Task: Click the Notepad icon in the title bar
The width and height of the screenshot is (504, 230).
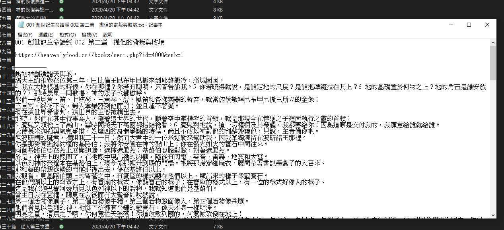Action: tap(21, 25)
